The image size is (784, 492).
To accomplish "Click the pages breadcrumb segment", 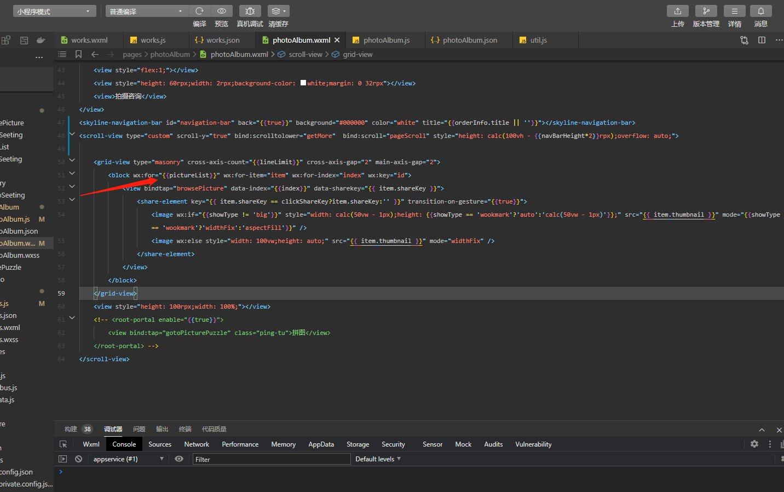I will point(132,54).
